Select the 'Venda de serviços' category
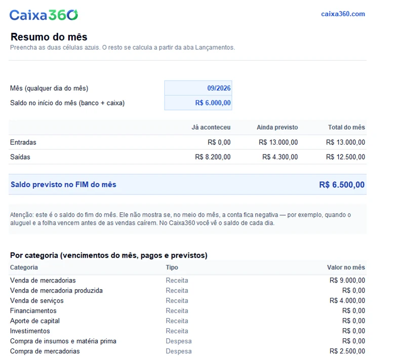399x356 pixels. [187, 301]
